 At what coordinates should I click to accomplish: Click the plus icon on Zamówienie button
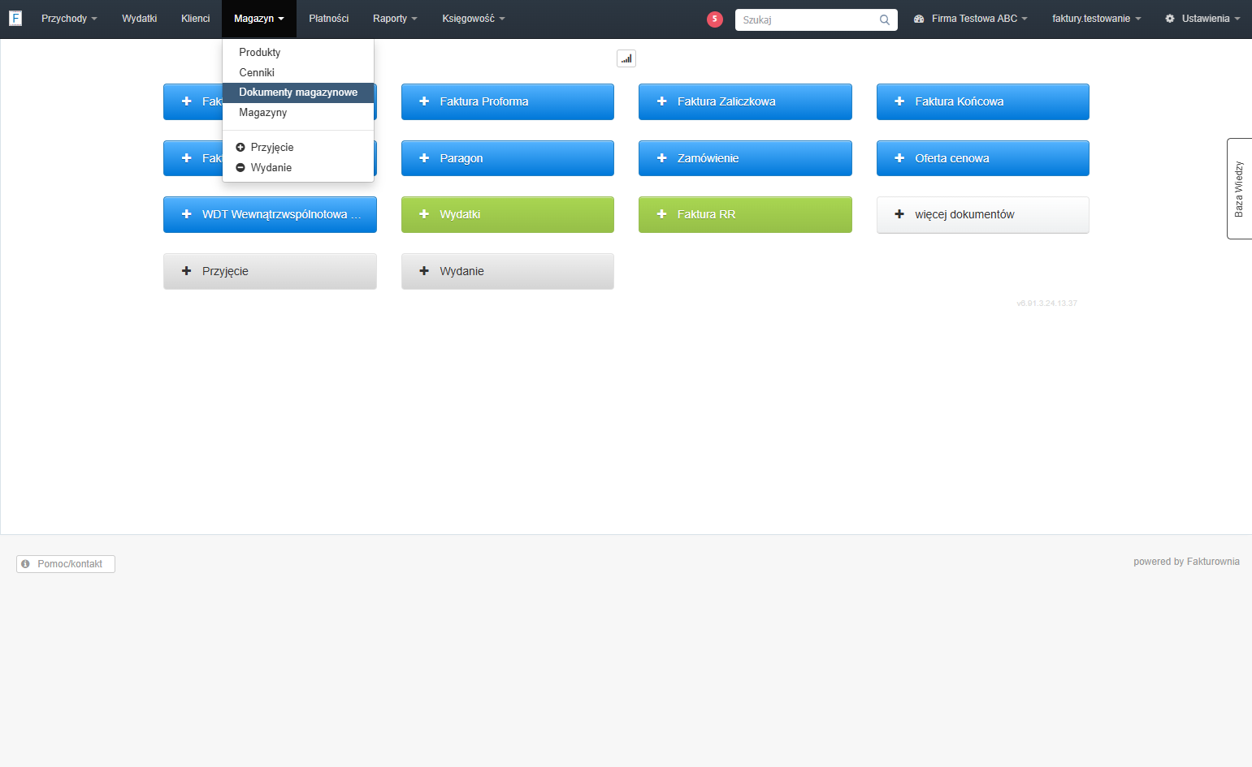[661, 158]
